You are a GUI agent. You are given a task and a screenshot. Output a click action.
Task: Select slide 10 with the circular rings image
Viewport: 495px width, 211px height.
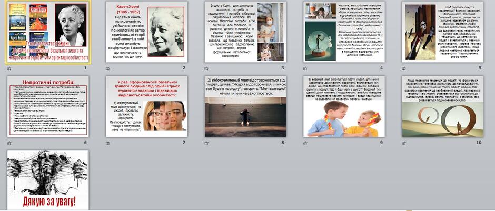click(x=443, y=106)
